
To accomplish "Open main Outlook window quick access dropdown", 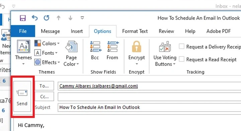I will pos(14,6).
